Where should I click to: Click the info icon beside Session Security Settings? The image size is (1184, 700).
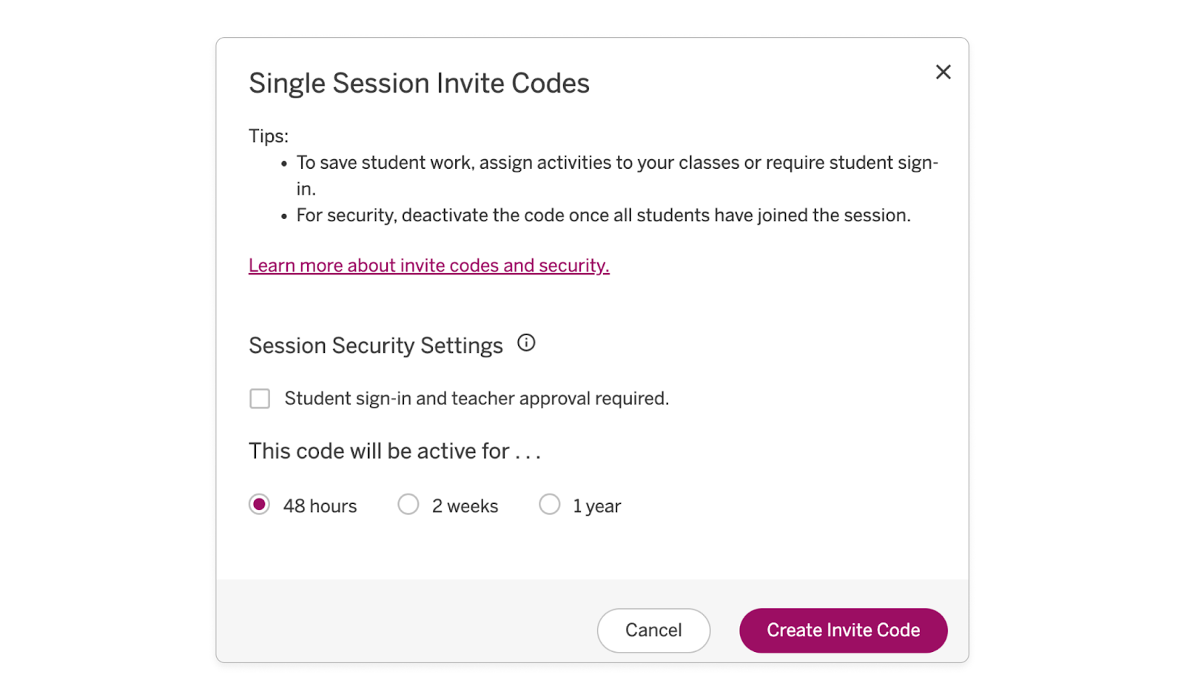coord(525,343)
